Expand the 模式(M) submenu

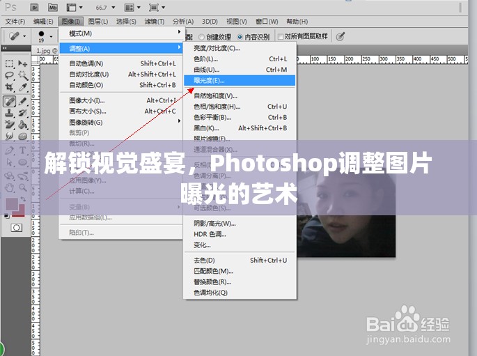point(121,33)
